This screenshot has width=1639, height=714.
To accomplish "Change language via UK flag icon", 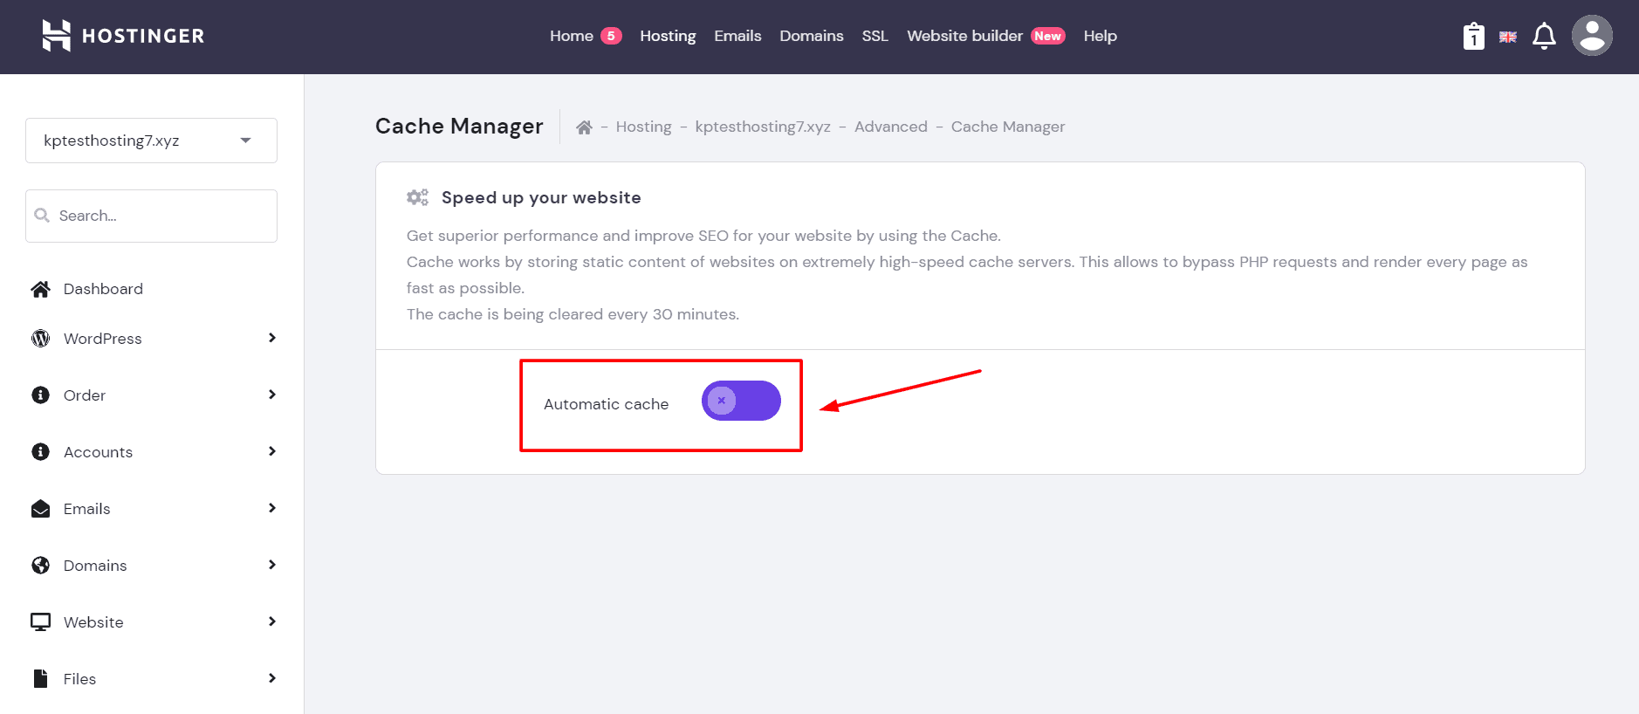I will tap(1508, 37).
